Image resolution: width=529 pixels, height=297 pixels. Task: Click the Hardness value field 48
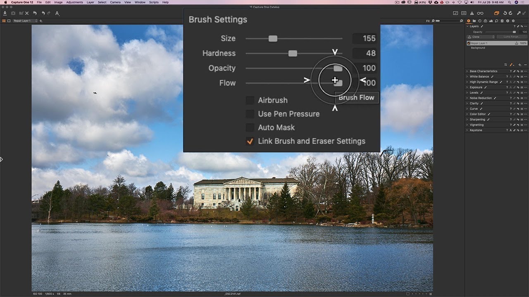tap(365, 53)
